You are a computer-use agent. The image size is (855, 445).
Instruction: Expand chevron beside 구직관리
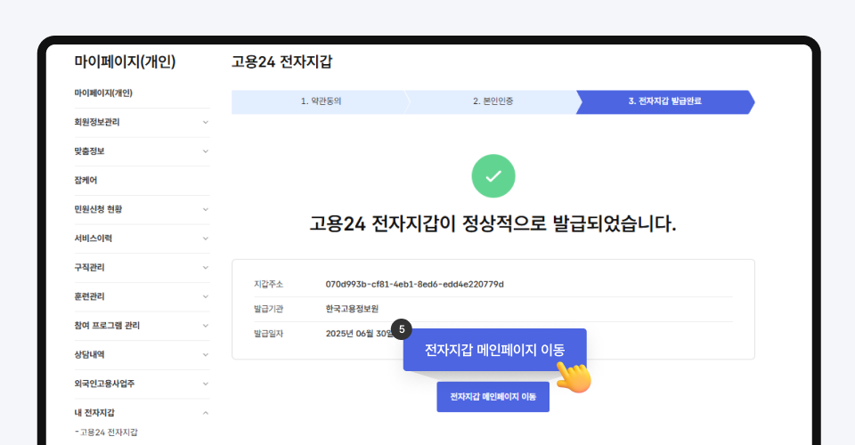[x=206, y=267]
